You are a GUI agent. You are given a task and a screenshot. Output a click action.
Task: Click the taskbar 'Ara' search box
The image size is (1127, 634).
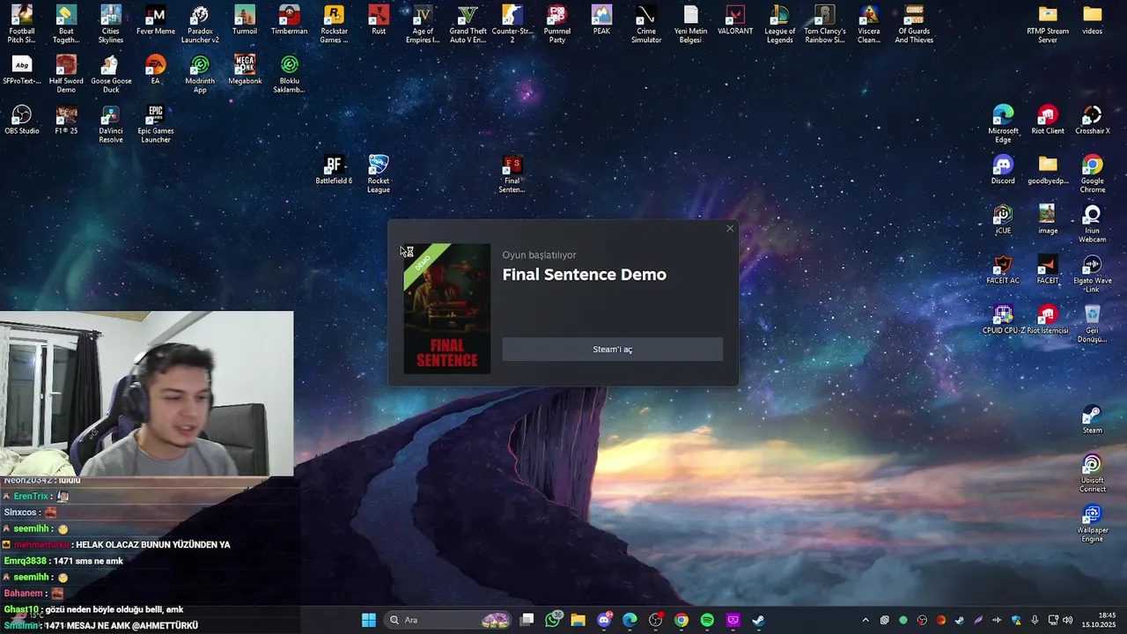click(x=448, y=620)
